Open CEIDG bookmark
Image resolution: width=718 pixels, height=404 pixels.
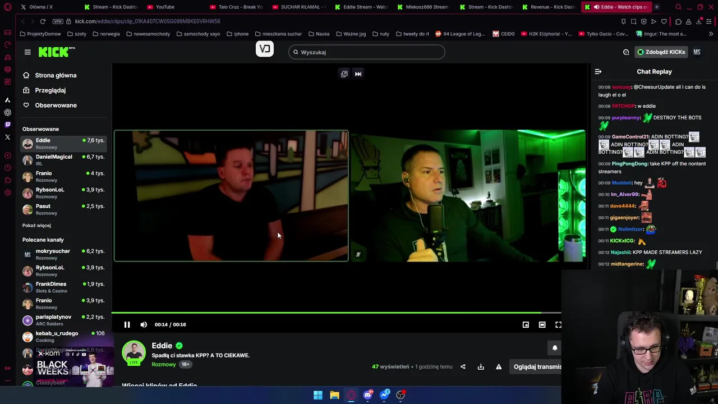(x=504, y=34)
